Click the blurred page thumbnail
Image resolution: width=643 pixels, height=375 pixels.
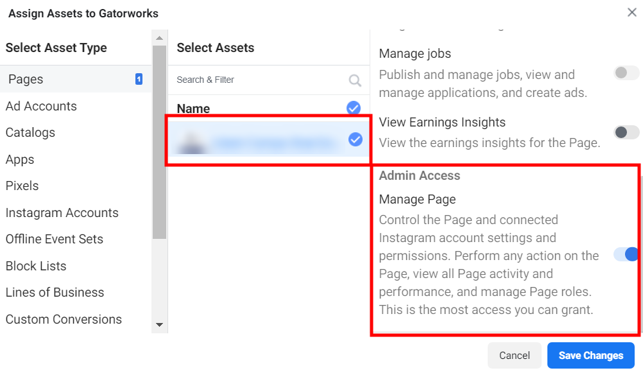[x=191, y=143]
